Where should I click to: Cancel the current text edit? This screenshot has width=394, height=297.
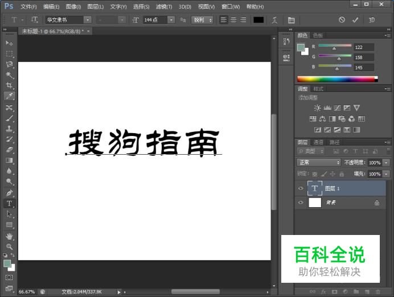click(x=342, y=20)
